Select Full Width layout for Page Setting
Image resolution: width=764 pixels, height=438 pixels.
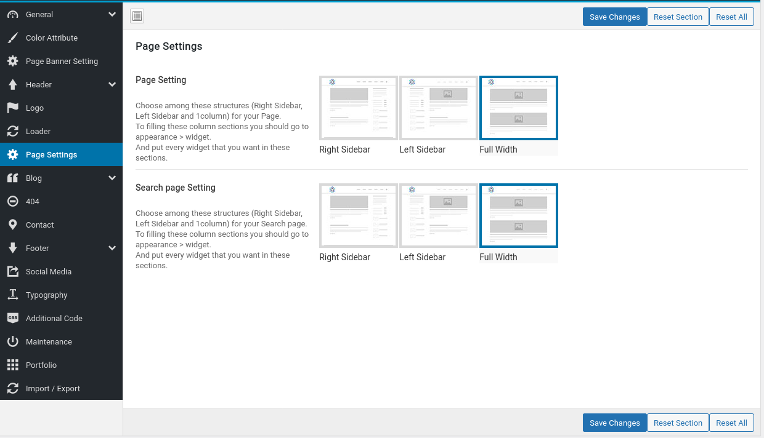(519, 108)
